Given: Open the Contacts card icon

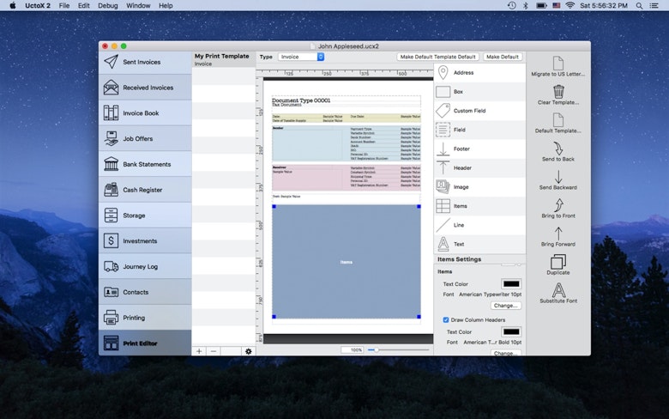Looking at the screenshot, I should (x=111, y=292).
